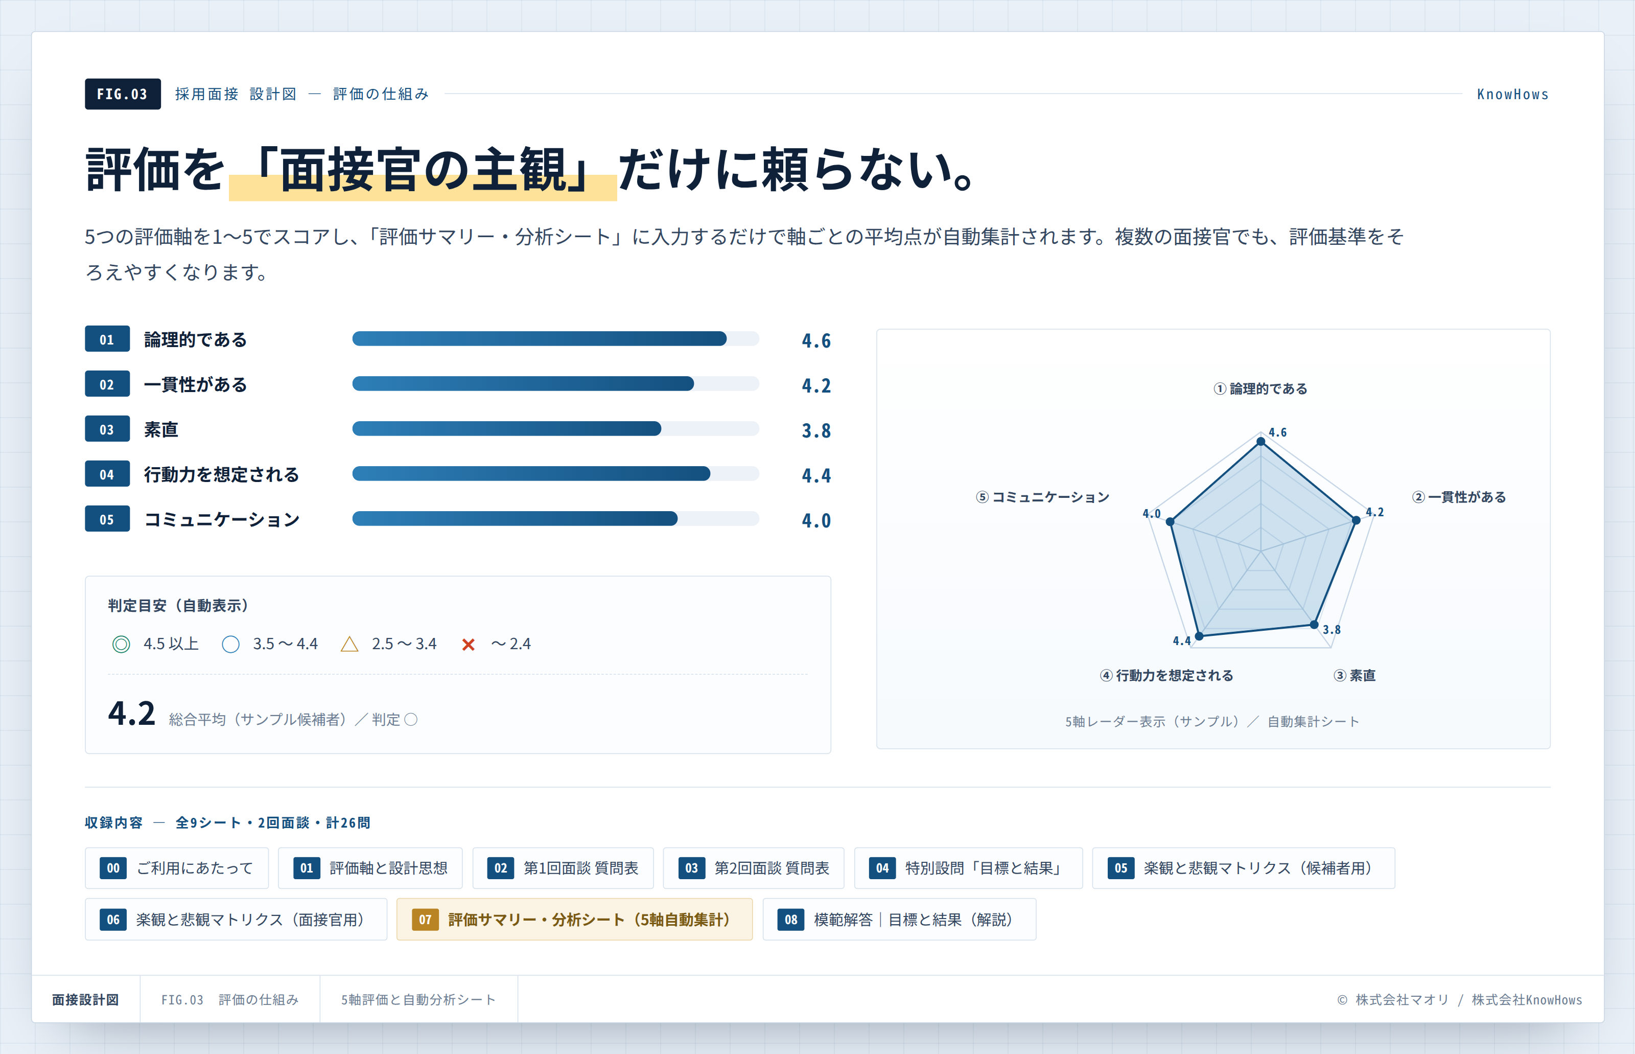Click the radar data point for 論理的である (4.6)
Viewport: 1635px width, 1054px height.
tap(1261, 442)
